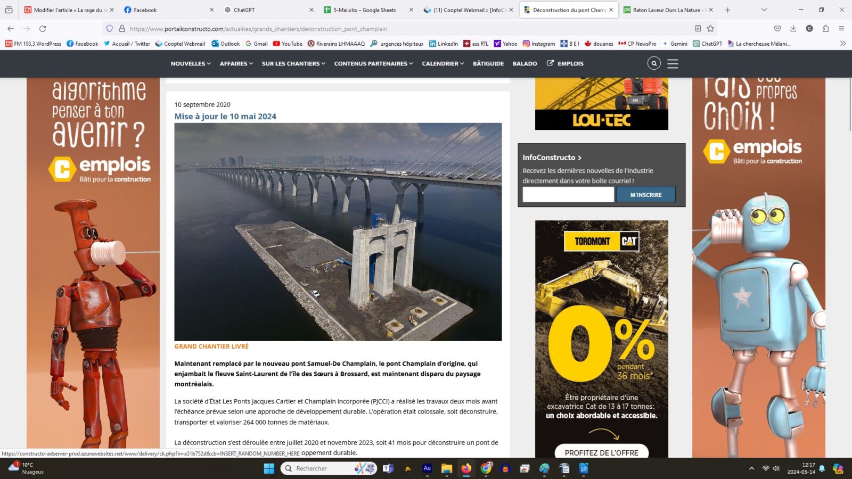Launch Google Chrome from the taskbar
The height and width of the screenshot is (479, 852).
(x=486, y=468)
